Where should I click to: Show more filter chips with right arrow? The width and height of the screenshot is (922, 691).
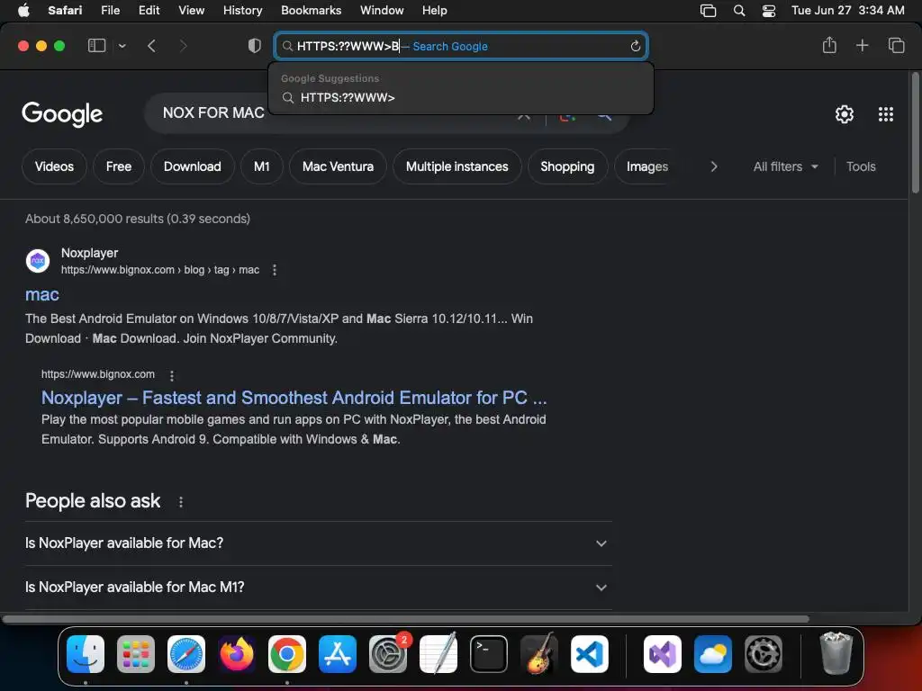[x=714, y=166]
